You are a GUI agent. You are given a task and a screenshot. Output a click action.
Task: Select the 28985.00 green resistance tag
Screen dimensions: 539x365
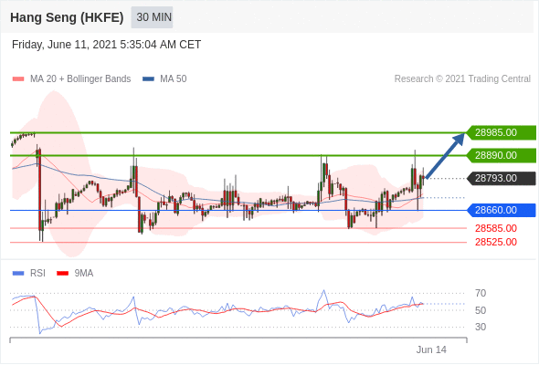tap(501, 132)
